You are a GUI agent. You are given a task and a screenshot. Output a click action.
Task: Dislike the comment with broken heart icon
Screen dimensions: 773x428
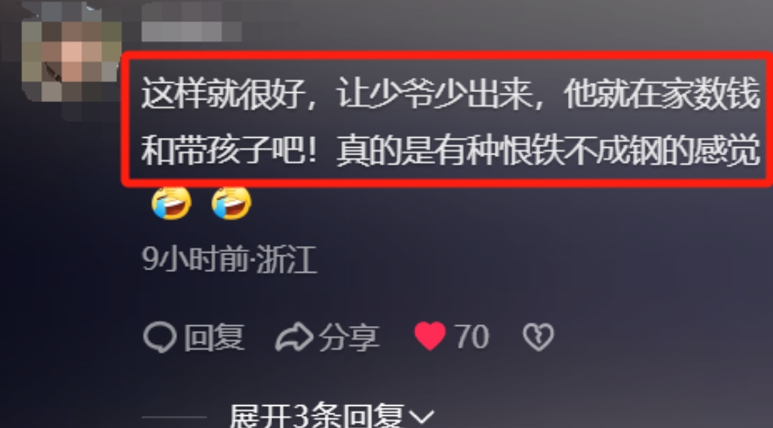[x=538, y=337]
